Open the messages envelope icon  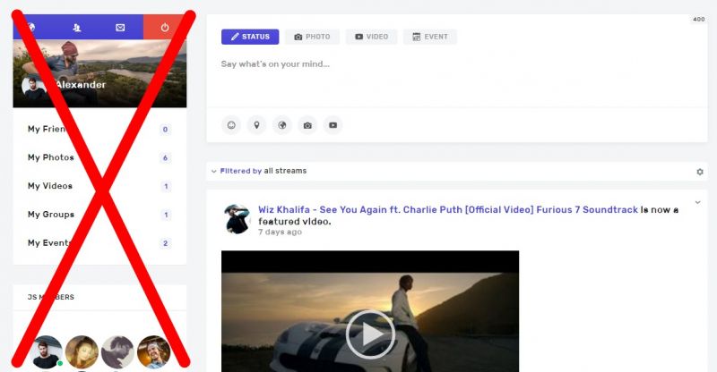(x=120, y=28)
